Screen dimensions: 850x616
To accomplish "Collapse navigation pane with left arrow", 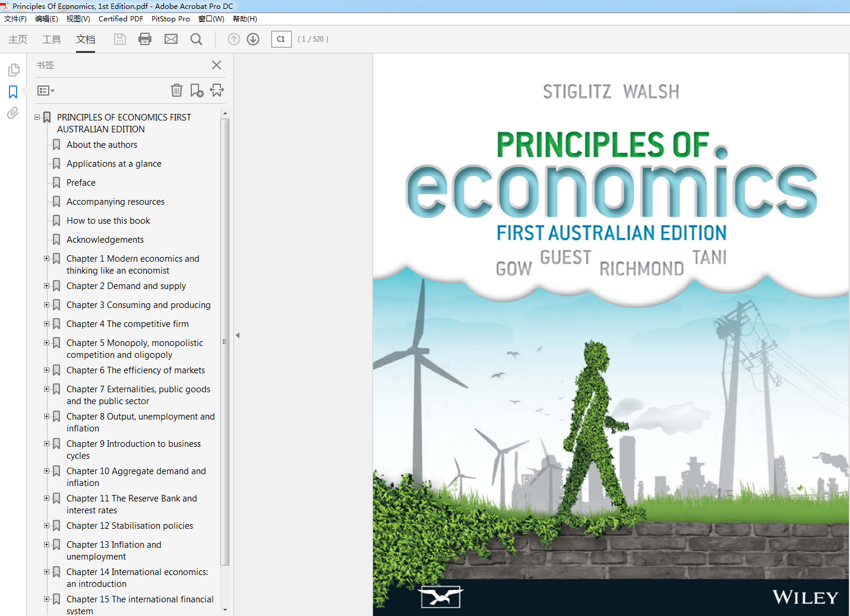I will point(238,335).
